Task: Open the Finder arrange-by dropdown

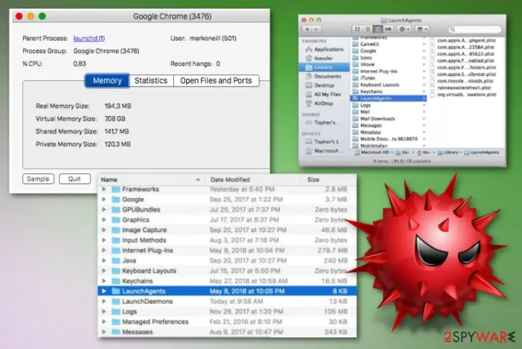Action: coord(422,29)
